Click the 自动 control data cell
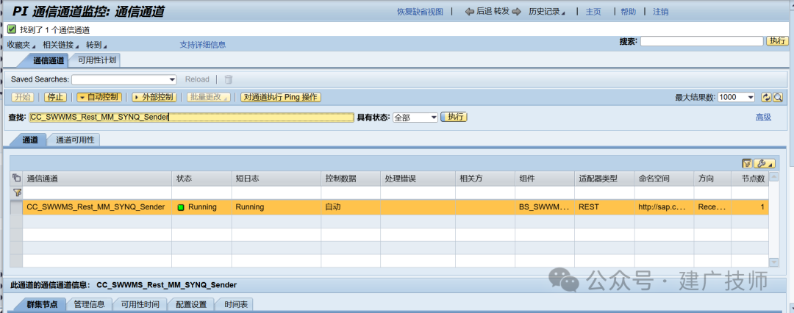The height and width of the screenshot is (313, 794). 351,207
